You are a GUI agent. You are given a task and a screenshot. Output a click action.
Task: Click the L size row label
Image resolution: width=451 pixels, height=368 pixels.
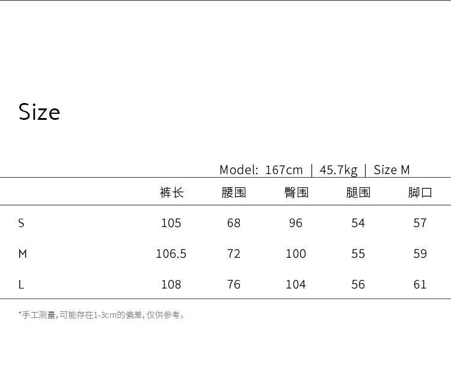pyautogui.click(x=21, y=285)
